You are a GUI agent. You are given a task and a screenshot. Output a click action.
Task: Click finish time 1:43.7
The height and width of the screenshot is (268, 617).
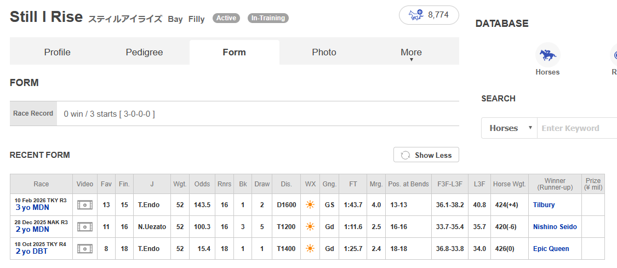(x=353, y=204)
